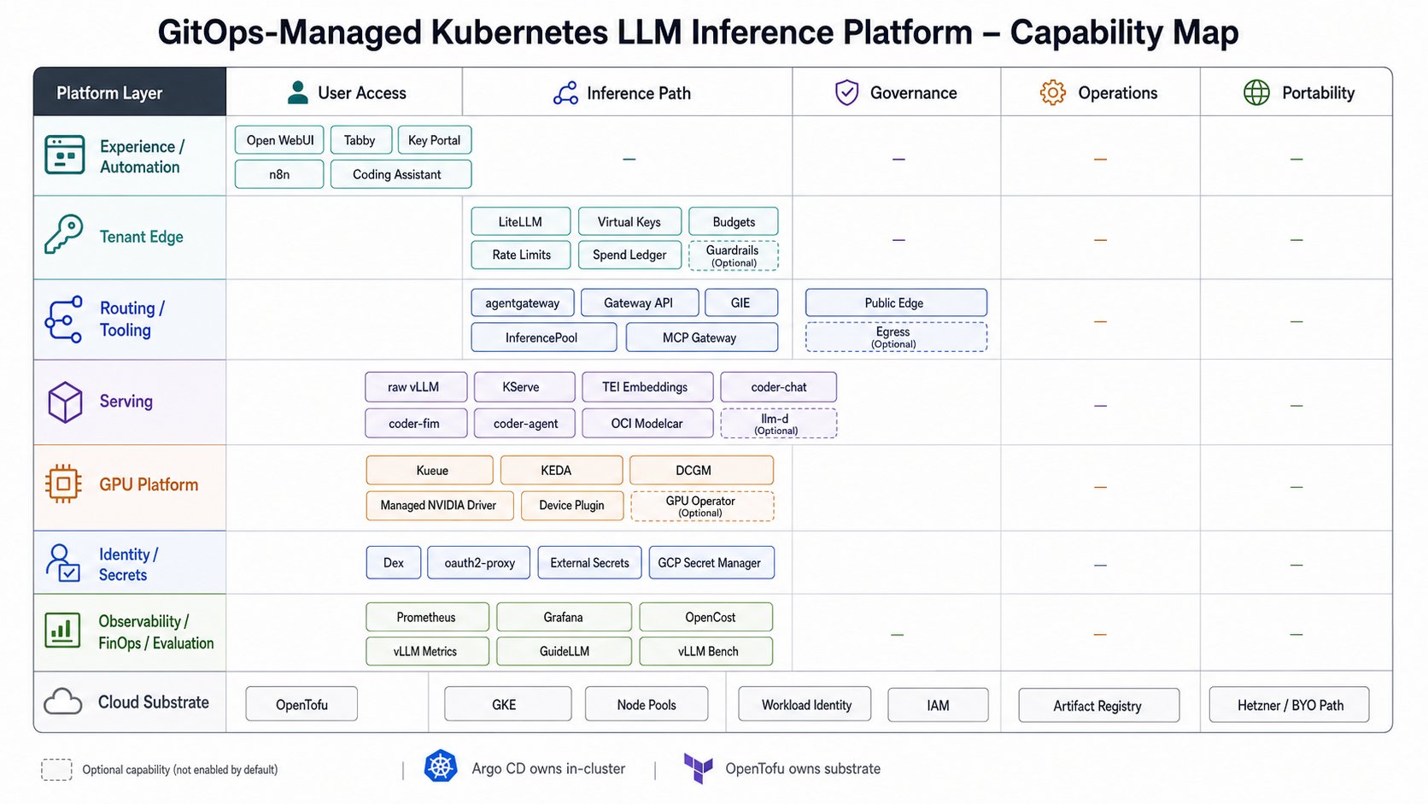The image size is (1428, 804).
Task: Select the Inference Path column header
Action: tap(627, 92)
